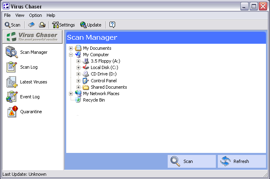Select the Control Panel label
The image size is (270, 179).
pos(104,81)
